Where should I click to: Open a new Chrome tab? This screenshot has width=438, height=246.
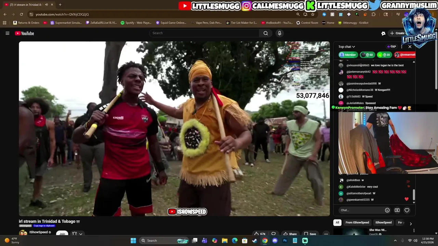[60, 5]
